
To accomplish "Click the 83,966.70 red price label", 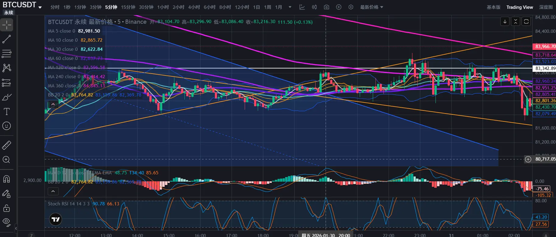I will [544, 47].
